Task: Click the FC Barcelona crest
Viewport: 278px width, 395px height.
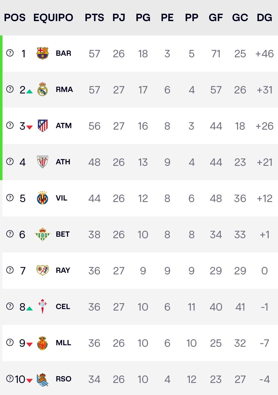Action: (x=42, y=53)
